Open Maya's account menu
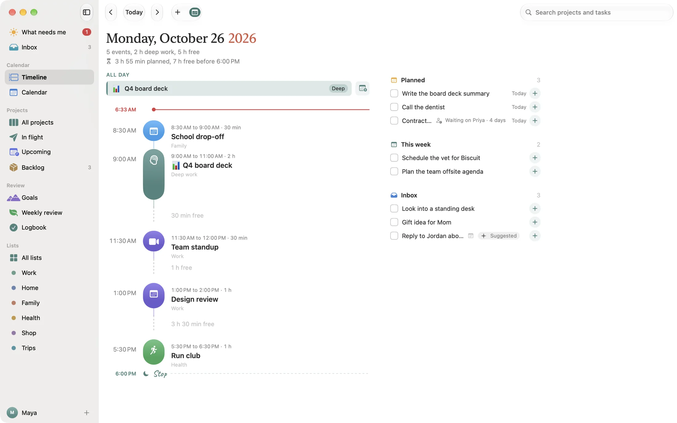677x423 pixels. pos(22,413)
